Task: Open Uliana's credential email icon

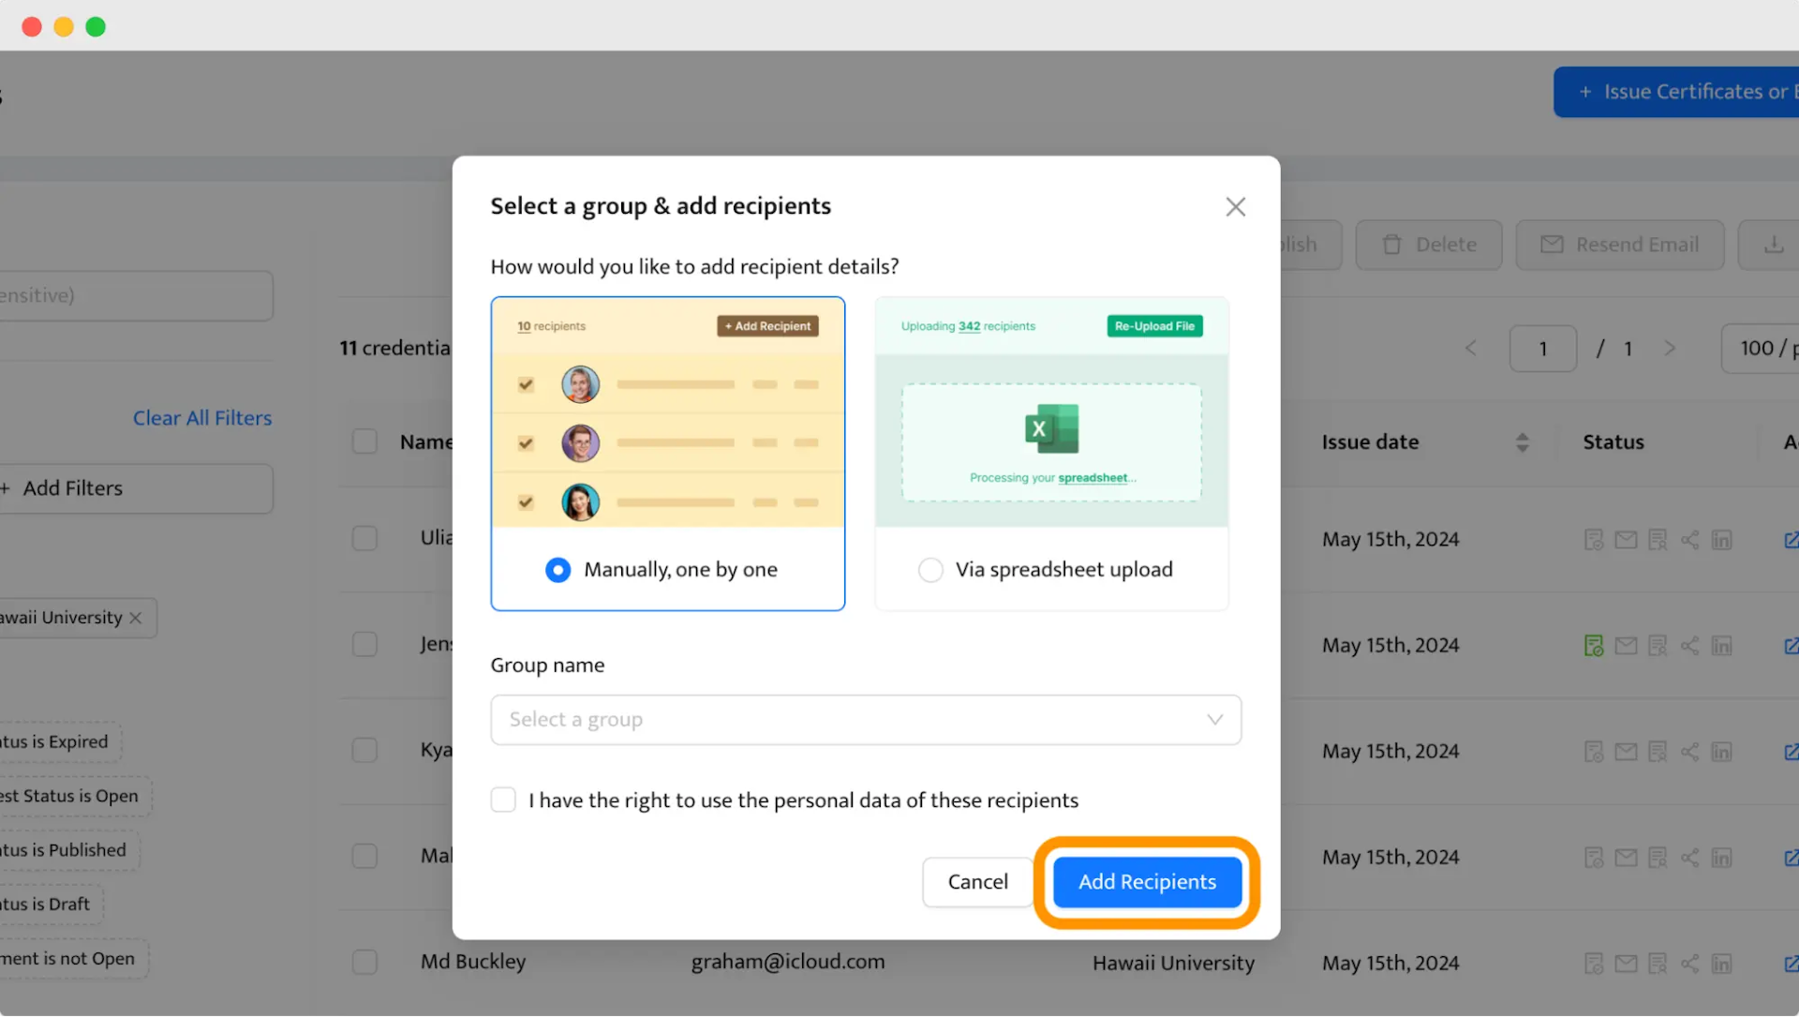Action: 1626,539
